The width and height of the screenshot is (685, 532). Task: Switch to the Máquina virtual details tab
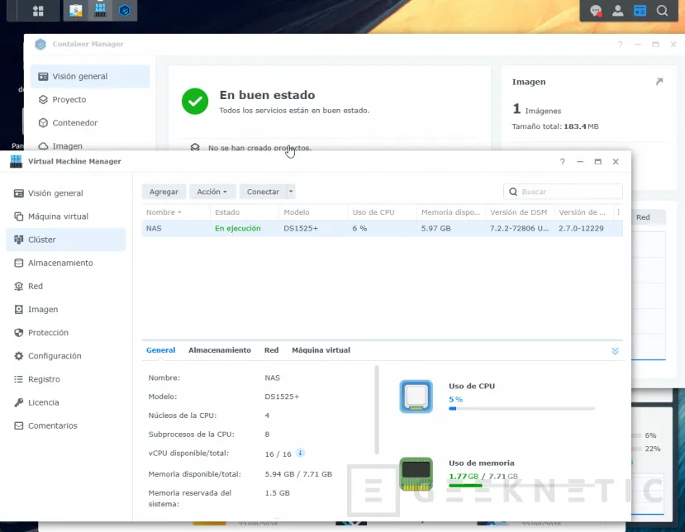[321, 350]
